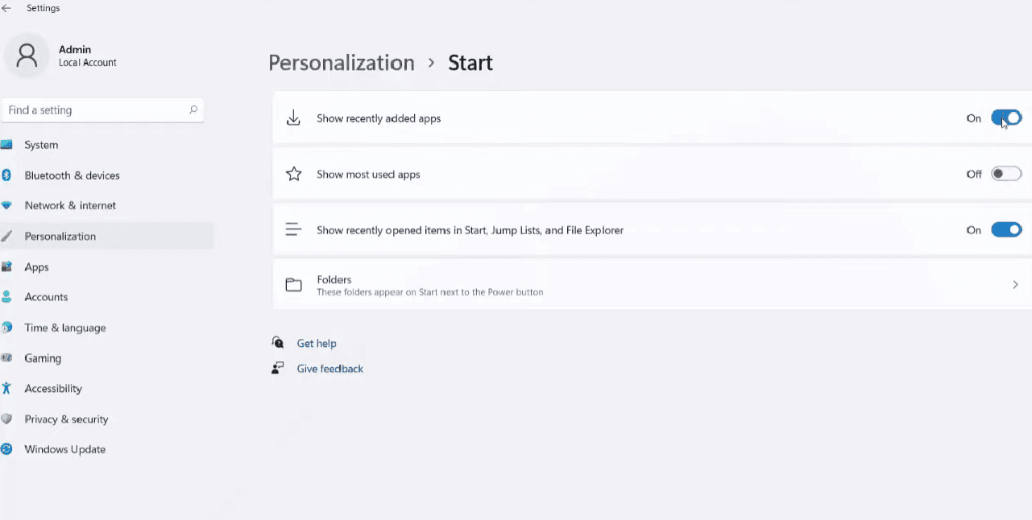Enable Show most used apps toggle
This screenshot has width=1032, height=520.
1006,174
